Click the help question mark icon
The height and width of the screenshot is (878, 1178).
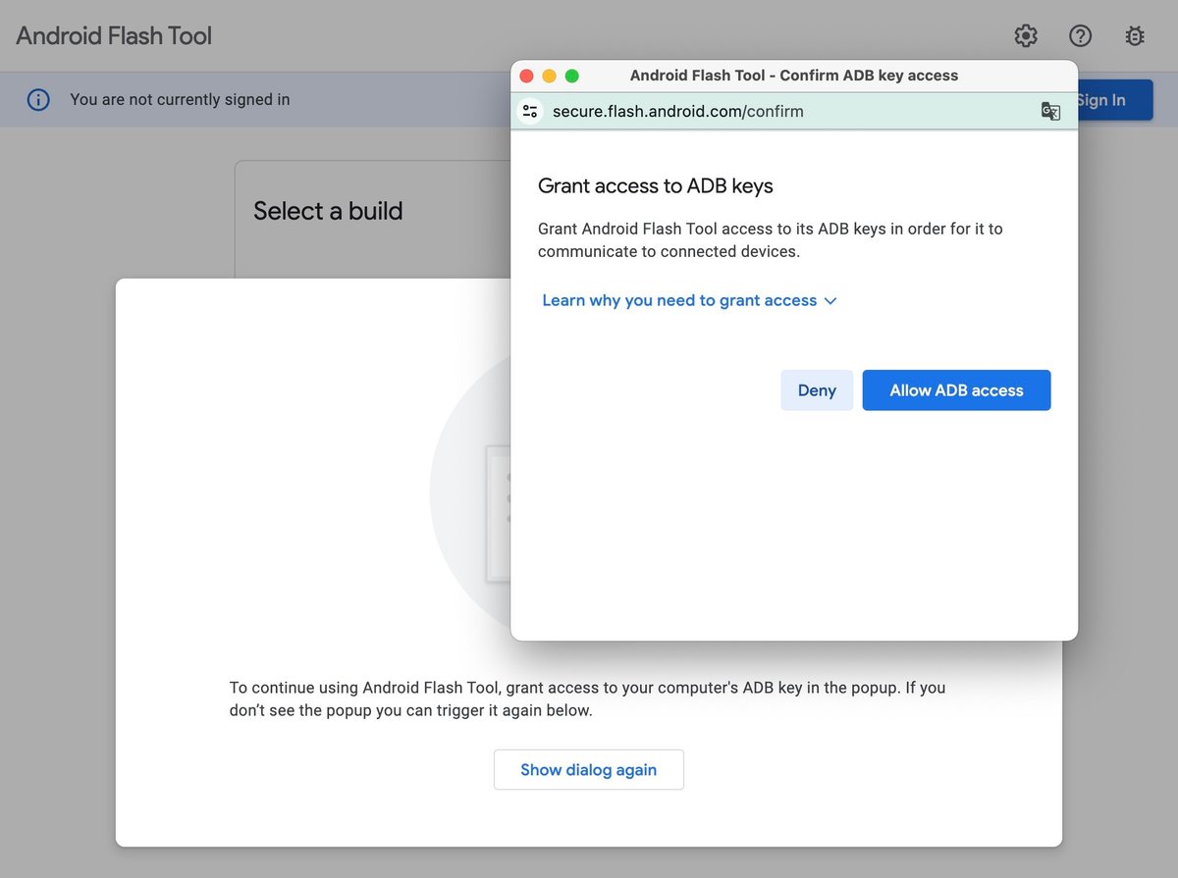pyautogui.click(x=1080, y=36)
